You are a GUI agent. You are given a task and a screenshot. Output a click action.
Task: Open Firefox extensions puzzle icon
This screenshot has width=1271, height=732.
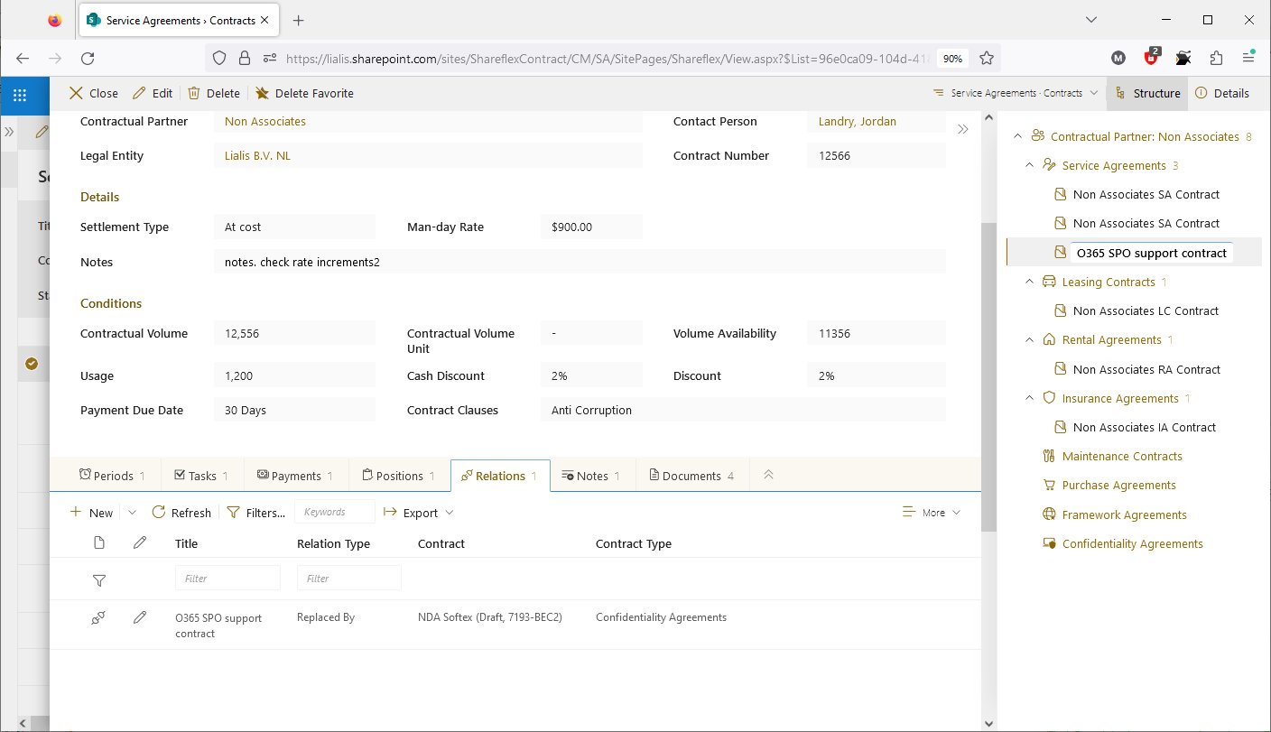(1216, 58)
